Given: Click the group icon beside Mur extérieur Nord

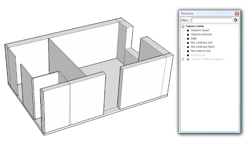Looking at the screenshot, I should pos(188,47).
